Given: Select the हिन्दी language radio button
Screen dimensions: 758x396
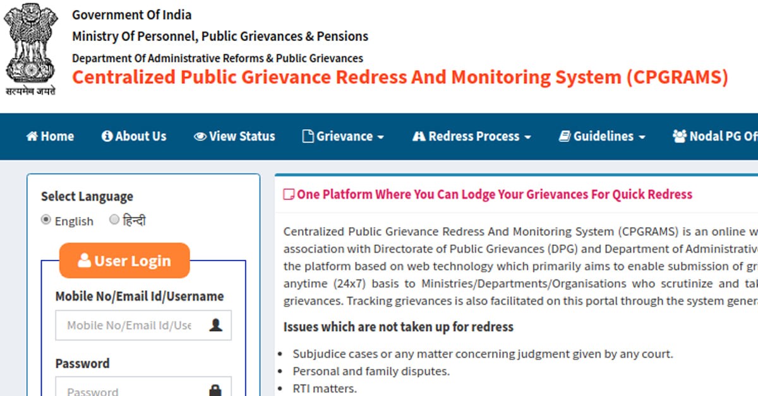Looking at the screenshot, I should [114, 220].
